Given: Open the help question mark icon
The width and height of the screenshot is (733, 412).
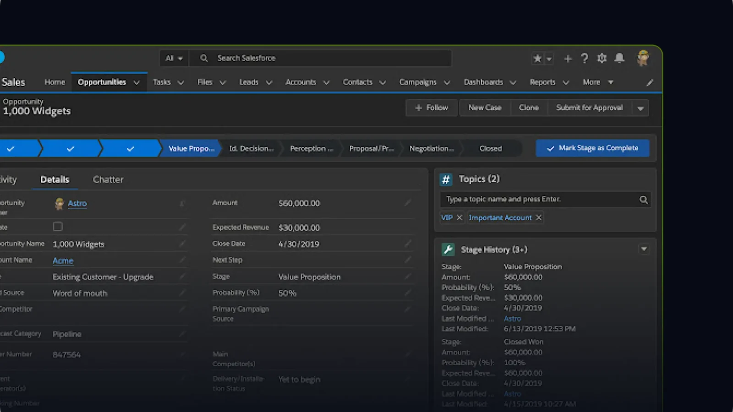Looking at the screenshot, I should 585,59.
